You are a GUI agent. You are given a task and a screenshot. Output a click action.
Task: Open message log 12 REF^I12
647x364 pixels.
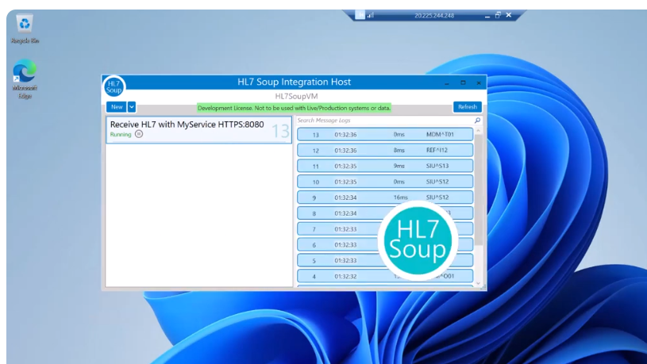coord(385,150)
